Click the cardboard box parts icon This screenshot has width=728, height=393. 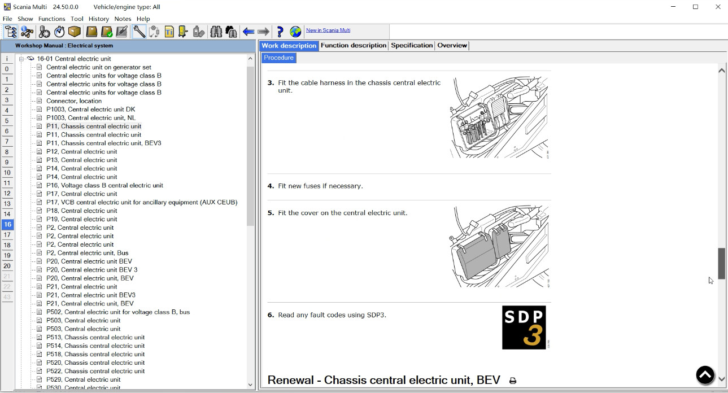[75, 32]
